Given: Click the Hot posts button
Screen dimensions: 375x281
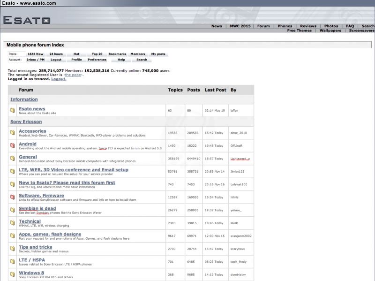Looking at the screenshot, I should point(76,54).
